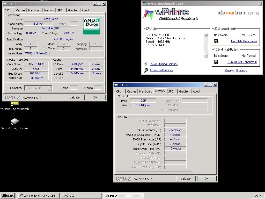Click Validate in CPU-Z memory window

tap(186, 179)
